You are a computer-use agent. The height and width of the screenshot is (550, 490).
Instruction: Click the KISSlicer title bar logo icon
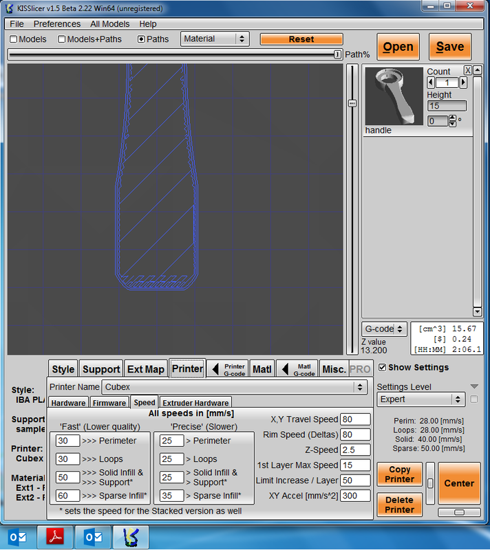tap(9, 8)
